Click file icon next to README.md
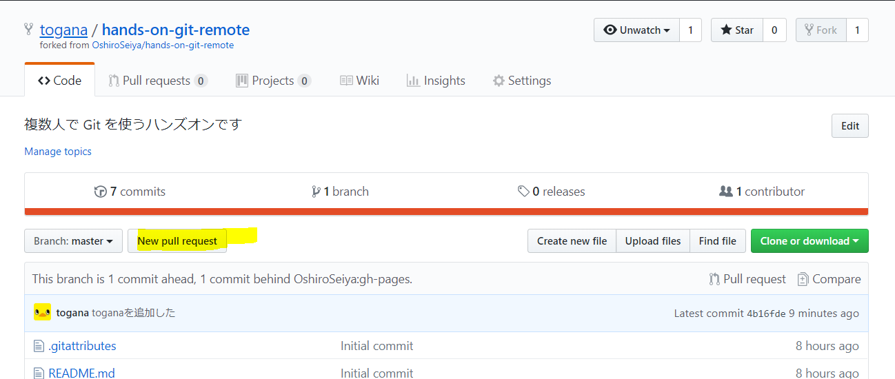Screen dimensions: 895x379 39,373
